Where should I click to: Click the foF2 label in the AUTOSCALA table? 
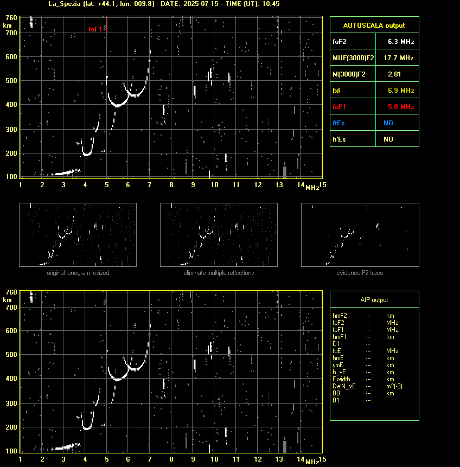340,42
